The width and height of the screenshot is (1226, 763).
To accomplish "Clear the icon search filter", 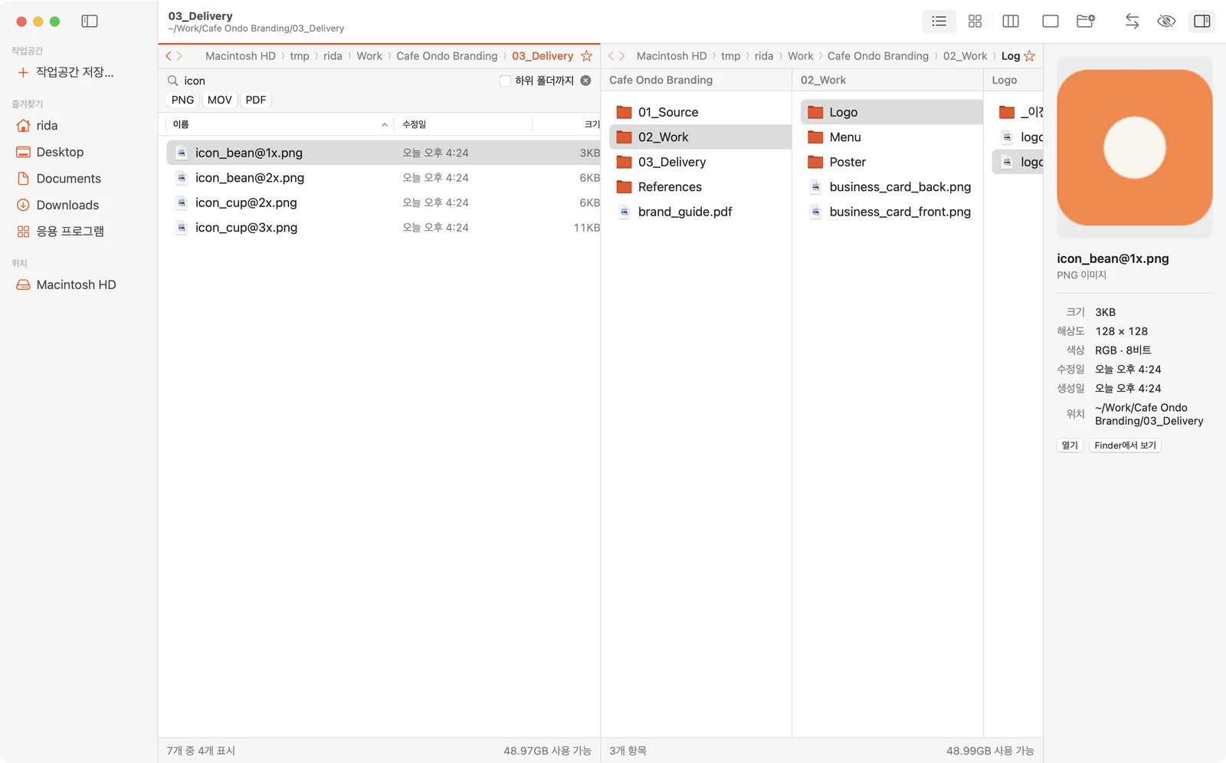I will (585, 81).
